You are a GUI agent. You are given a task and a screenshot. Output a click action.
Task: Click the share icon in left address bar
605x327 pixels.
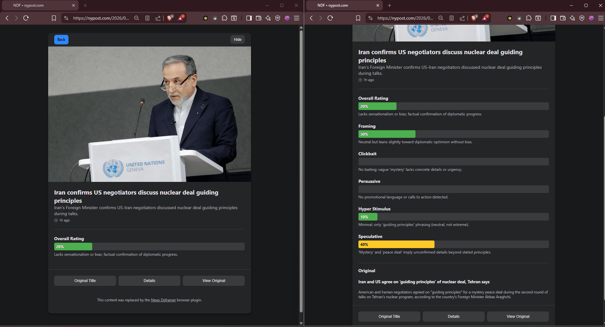(158, 18)
